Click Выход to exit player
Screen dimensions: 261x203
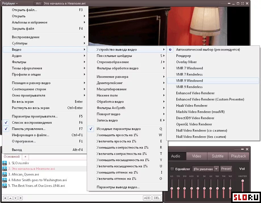(45, 150)
